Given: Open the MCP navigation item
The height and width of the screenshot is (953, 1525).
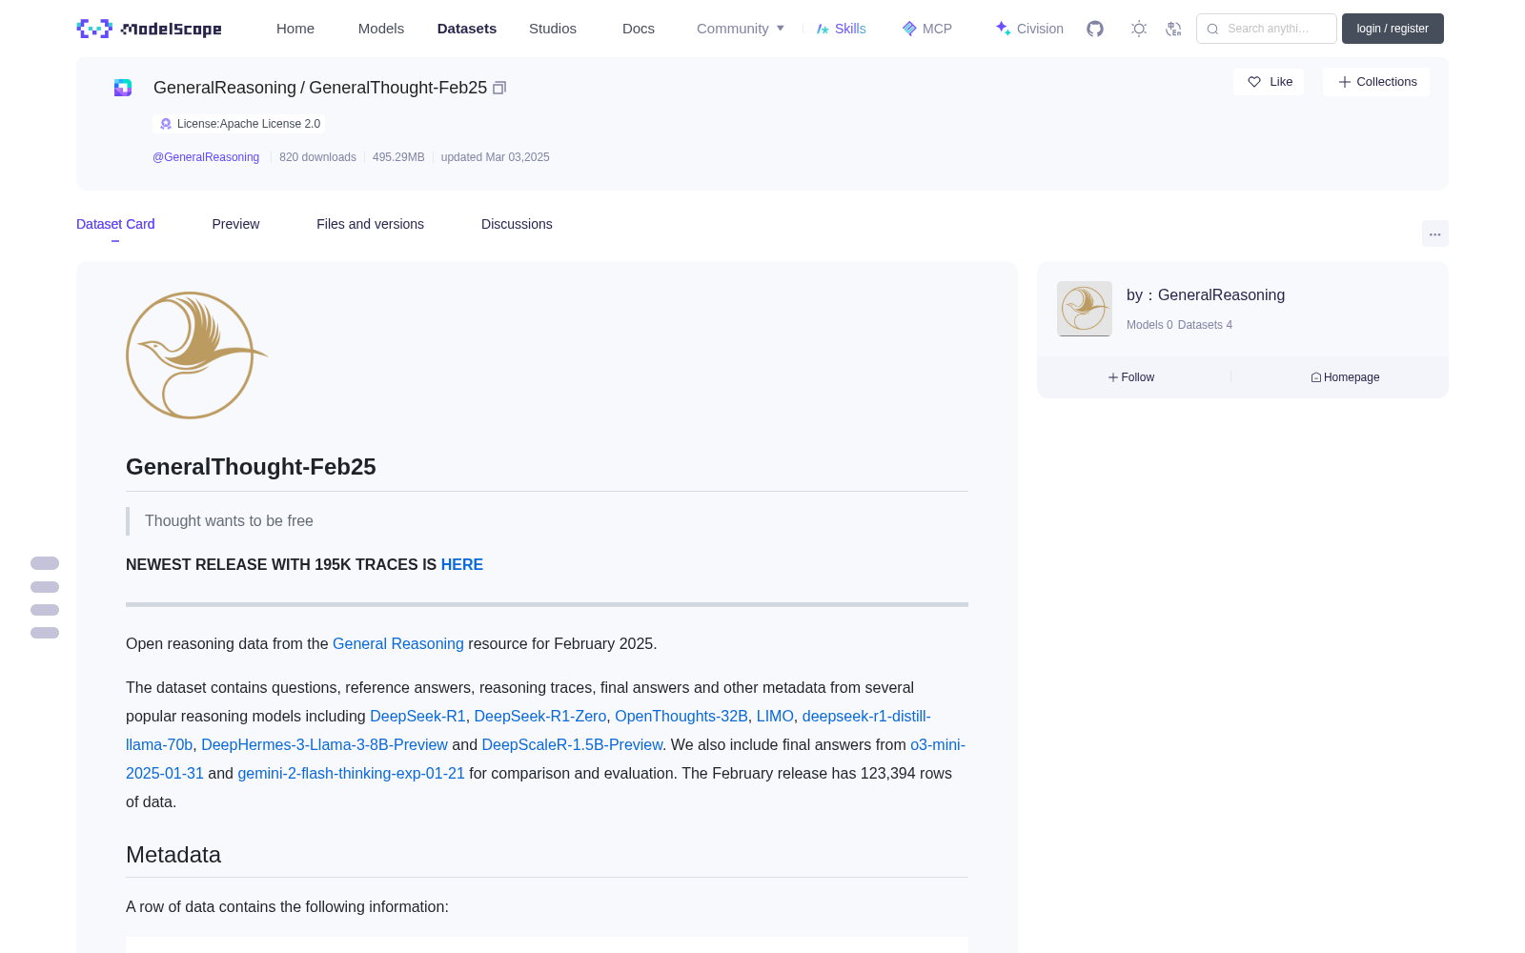Looking at the screenshot, I should (x=927, y=29).
